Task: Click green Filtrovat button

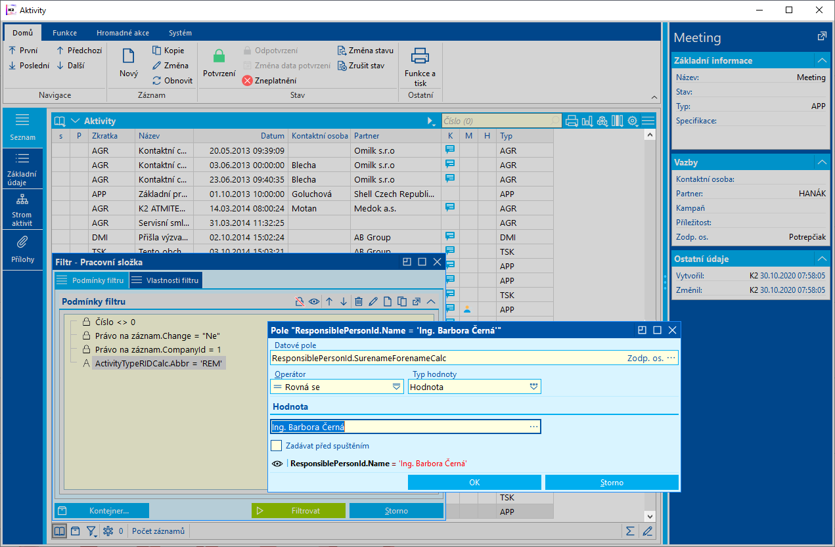Action: coord(298,510)
